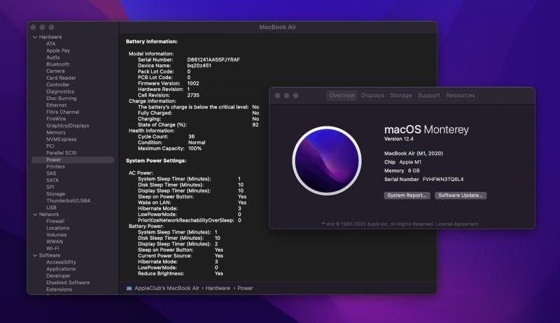
Task: Select WWAN under Network
Action: coord(55,242)
